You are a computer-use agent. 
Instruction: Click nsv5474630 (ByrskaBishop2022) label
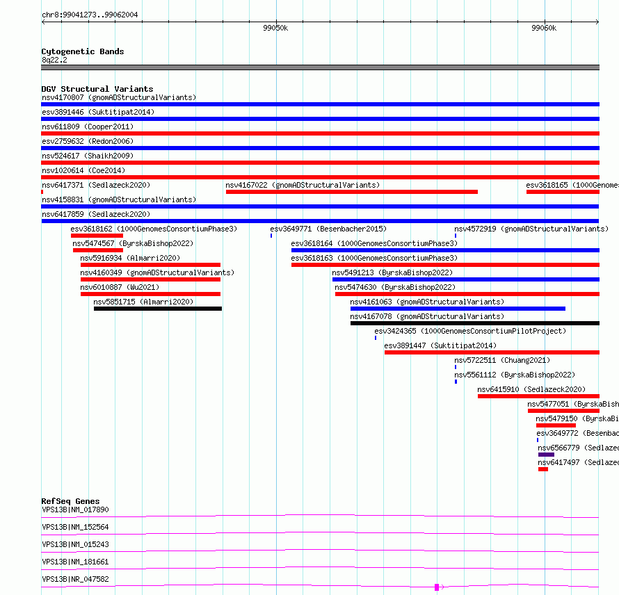click(395, 287)
